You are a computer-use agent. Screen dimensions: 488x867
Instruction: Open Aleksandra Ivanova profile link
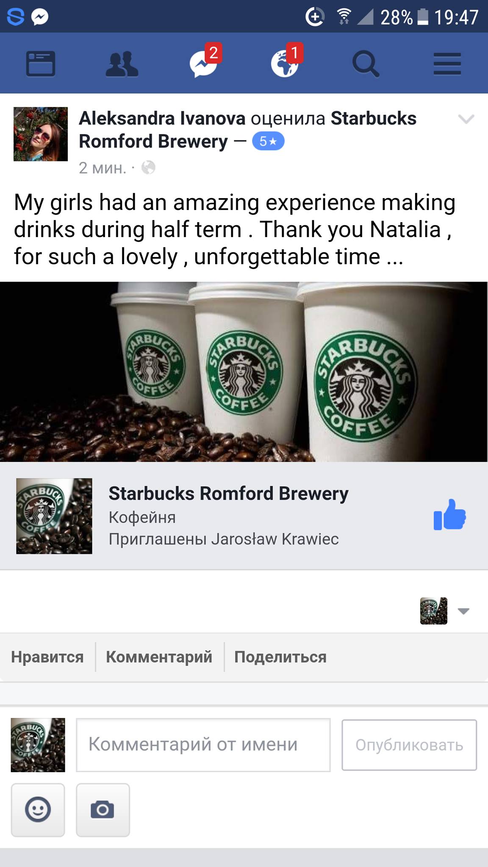pyautogui.click(x=162, y=118)
